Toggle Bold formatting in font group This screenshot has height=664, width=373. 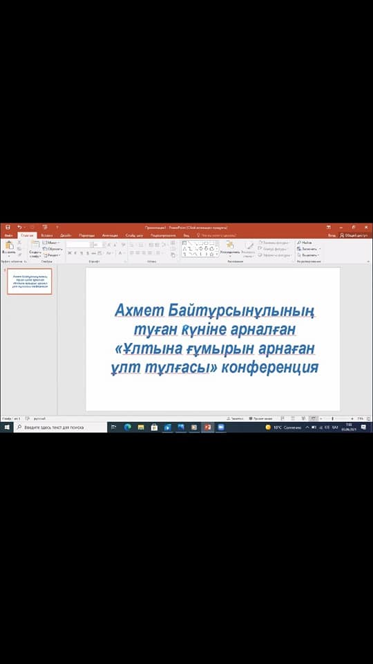69,253
